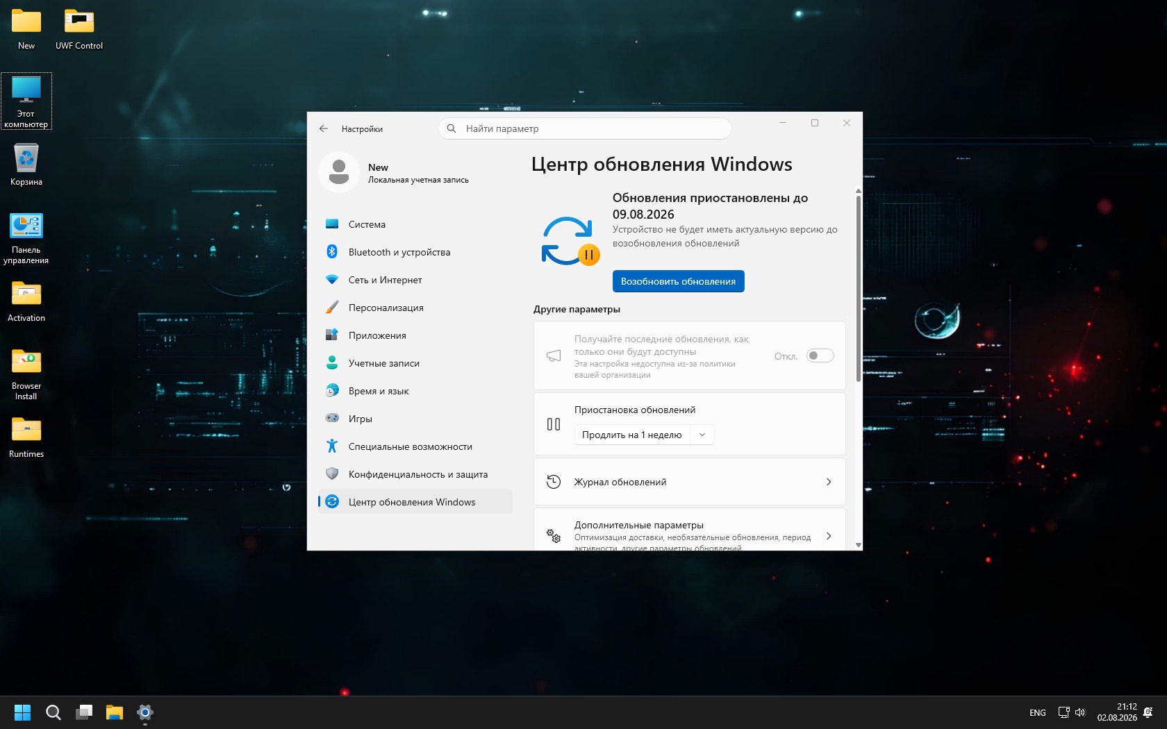The height and width of the screenshot is (729, 1167).
Task: Open Bluetooth и устройства settings
Action: click(415, 252)
